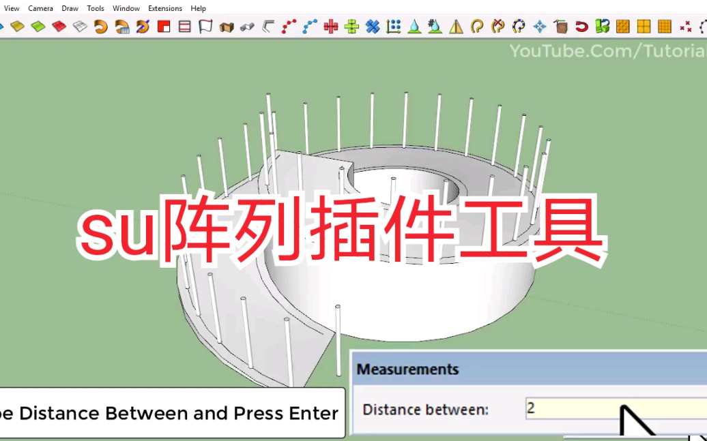Select the numbered droplet tool icon

point(435,27)
